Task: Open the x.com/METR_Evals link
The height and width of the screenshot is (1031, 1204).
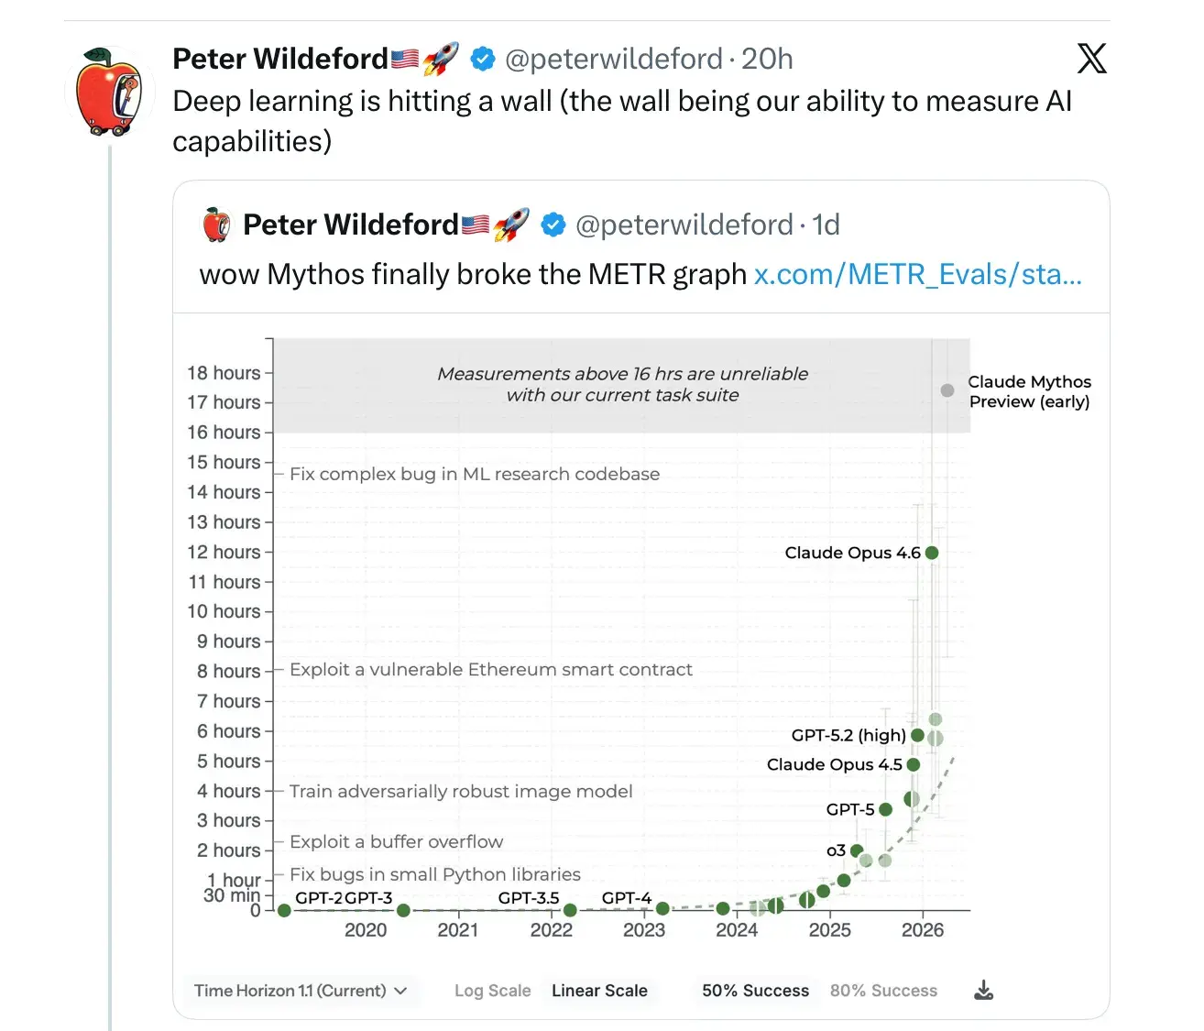Action: tap(917, 274)
